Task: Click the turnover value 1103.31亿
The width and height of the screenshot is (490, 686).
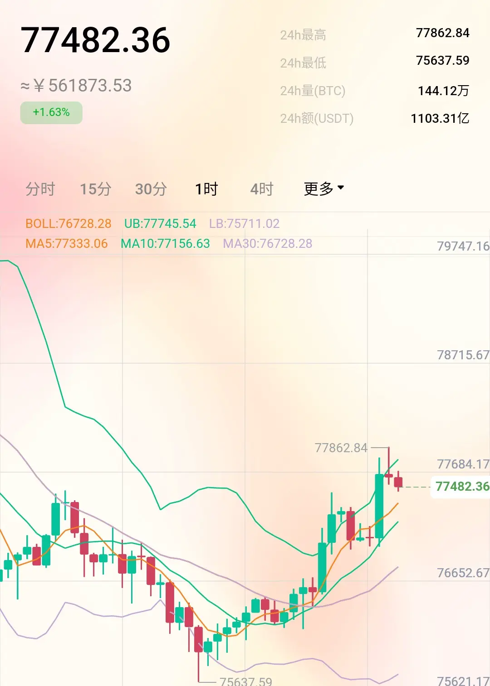Action: 440,118
